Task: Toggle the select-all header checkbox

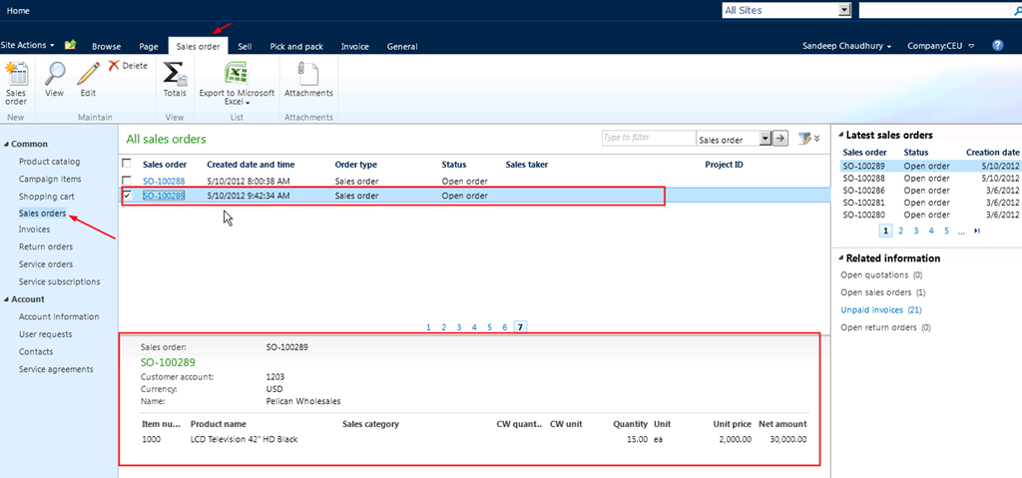Action: [x=126, y=164]
